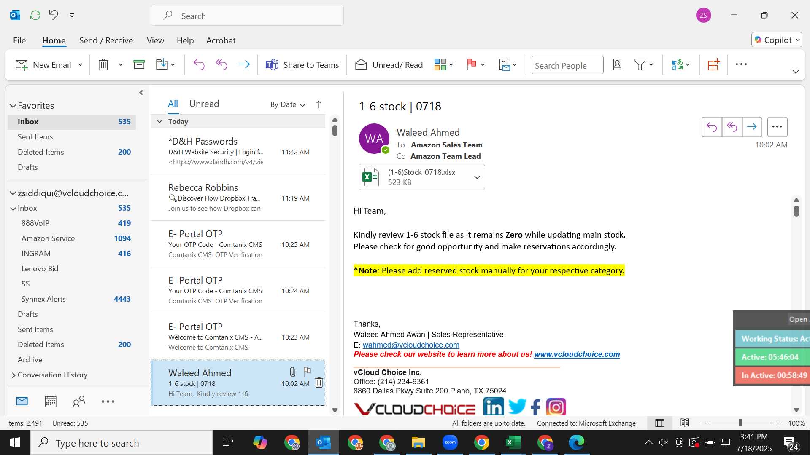Open the Help tab
Viewport: 810px width, 455px height.
coord(185,40)
